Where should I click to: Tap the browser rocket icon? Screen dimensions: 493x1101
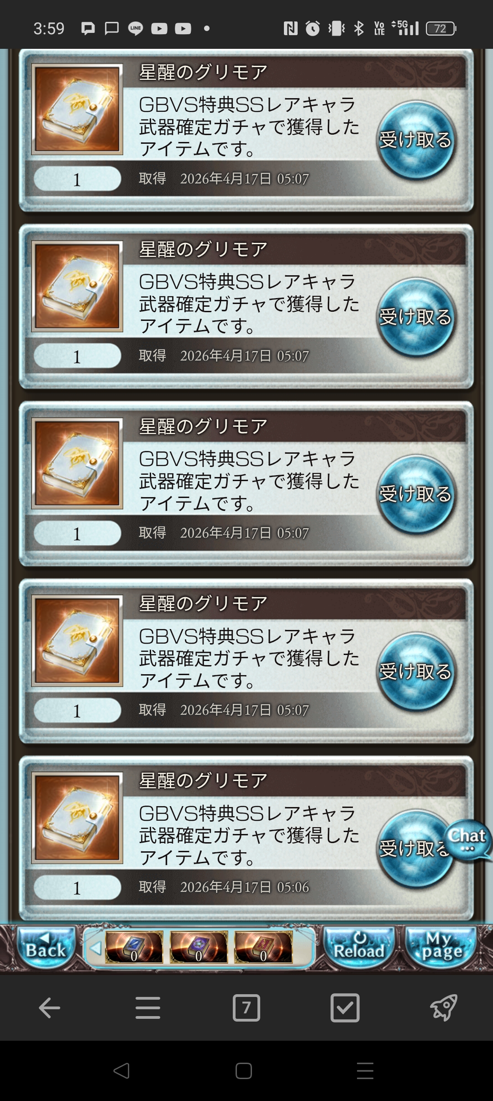[444, 1007]
